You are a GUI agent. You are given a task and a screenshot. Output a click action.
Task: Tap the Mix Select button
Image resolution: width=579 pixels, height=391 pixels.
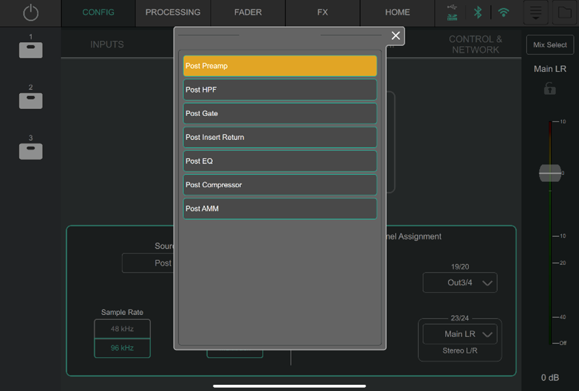coord(550,45)
